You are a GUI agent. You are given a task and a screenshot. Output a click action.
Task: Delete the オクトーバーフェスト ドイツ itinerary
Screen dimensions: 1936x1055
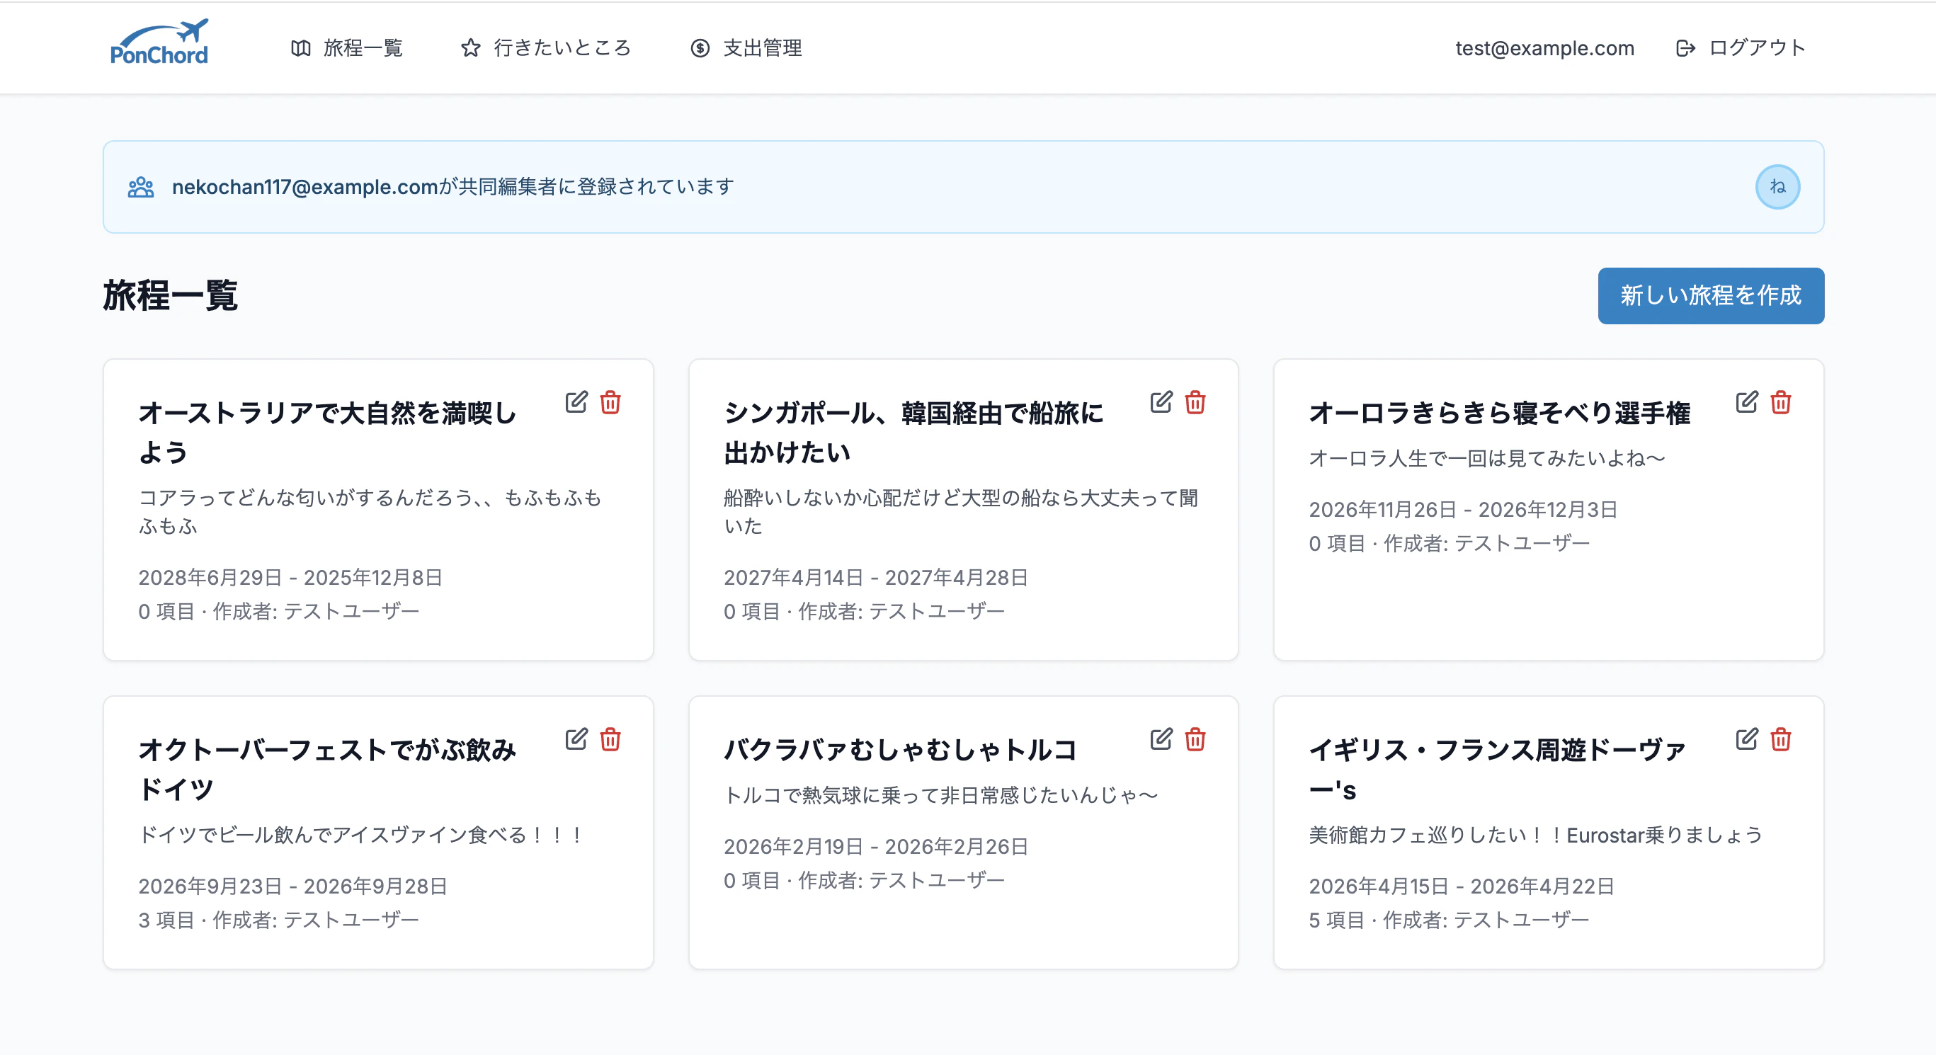click(x=610, y=739)
